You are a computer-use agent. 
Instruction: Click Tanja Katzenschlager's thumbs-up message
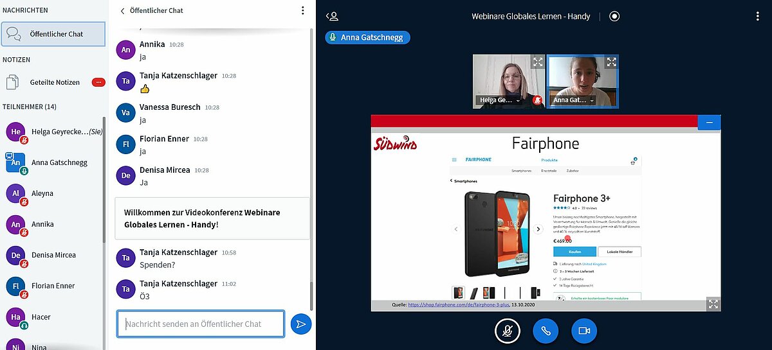145,89
